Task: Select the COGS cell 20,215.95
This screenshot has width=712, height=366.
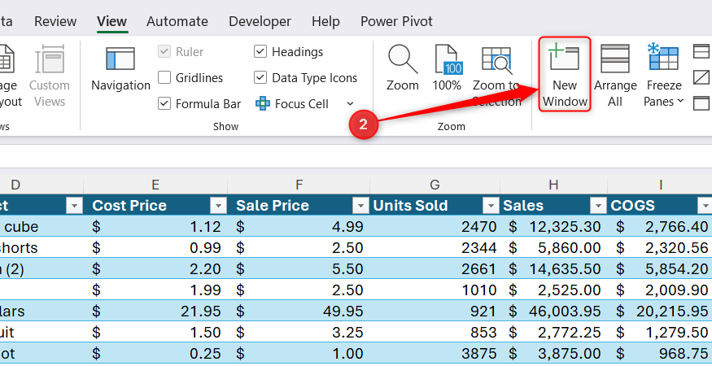Action: click(x=660, y=312)
